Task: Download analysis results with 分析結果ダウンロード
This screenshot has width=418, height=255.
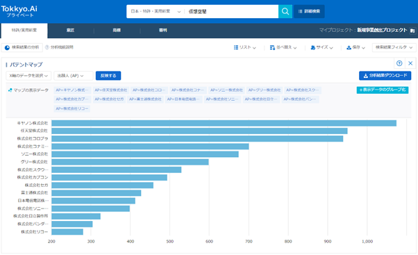Action: click(x=385, y=76)
